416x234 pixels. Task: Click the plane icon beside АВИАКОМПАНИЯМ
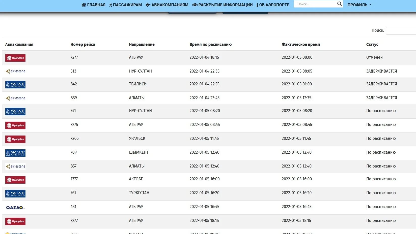(148, 5)
